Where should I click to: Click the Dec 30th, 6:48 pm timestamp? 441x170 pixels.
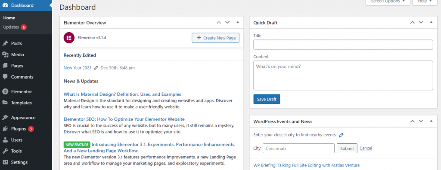pos(118,68)
